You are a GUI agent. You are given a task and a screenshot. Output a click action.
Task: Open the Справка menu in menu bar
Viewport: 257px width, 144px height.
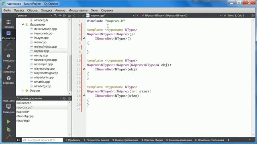(x=107, y=10)
